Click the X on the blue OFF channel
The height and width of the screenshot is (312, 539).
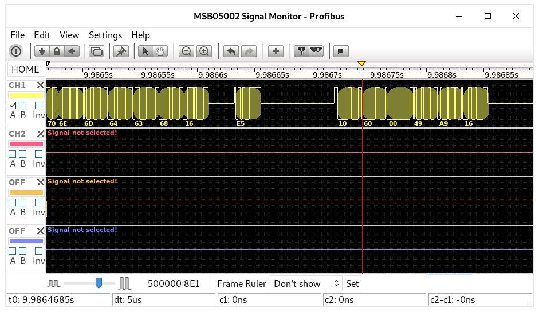[x=40, y=231]
